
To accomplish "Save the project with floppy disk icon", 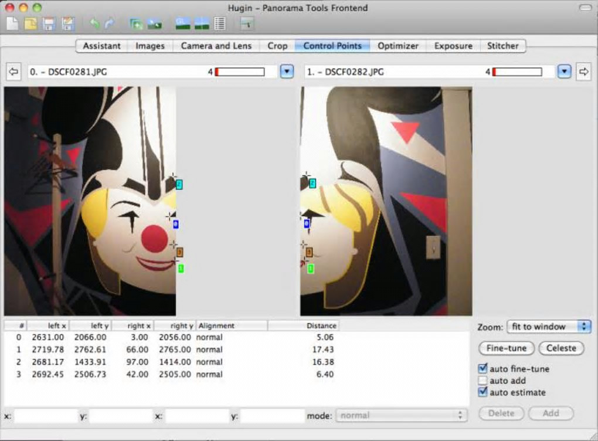I will 49,23.
